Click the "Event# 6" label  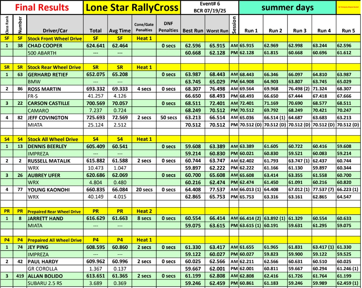coord(210,4)
